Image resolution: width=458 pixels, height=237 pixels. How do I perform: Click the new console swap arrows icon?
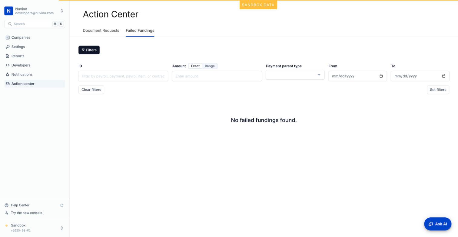coord(7,213)
